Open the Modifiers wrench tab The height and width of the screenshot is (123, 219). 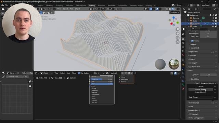(183, 69)
